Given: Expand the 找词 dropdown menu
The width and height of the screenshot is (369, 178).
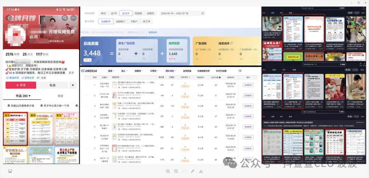Looking at the screenshot, I should [111, 71].
